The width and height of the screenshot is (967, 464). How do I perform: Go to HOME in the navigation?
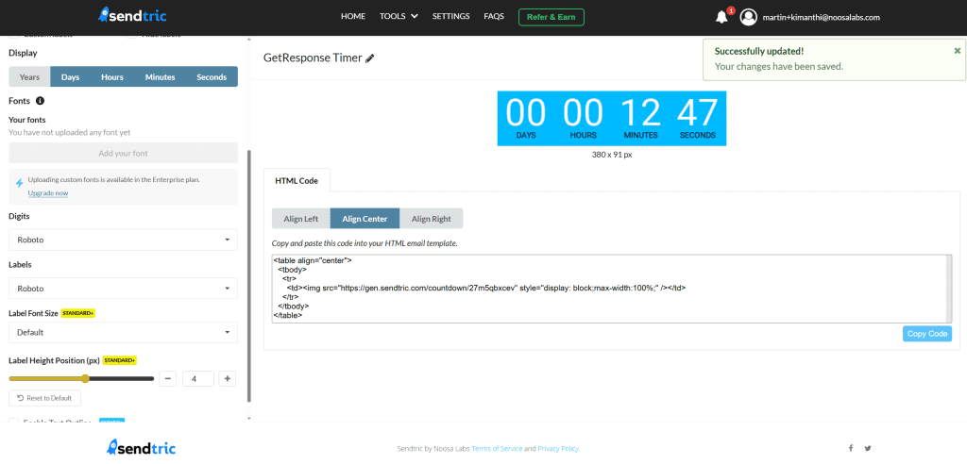353,17
